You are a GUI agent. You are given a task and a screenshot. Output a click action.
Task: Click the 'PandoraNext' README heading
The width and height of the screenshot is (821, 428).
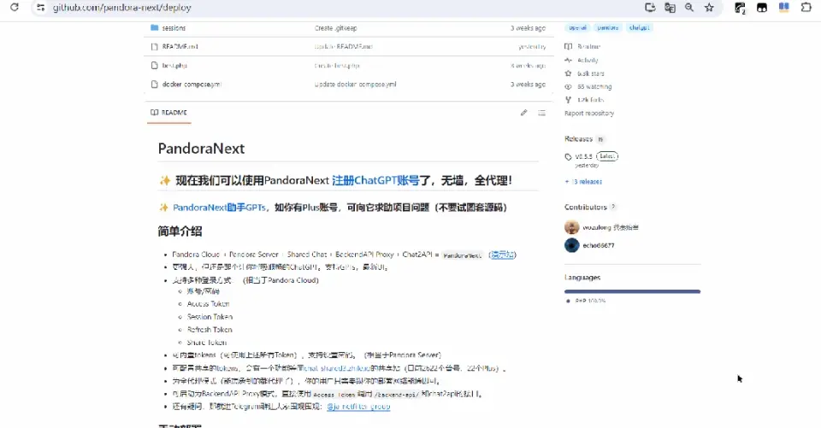pos(201,149)
